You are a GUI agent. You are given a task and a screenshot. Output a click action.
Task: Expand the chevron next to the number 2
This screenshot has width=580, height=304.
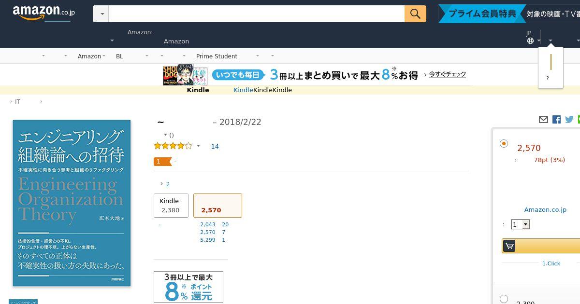(161, 184)
